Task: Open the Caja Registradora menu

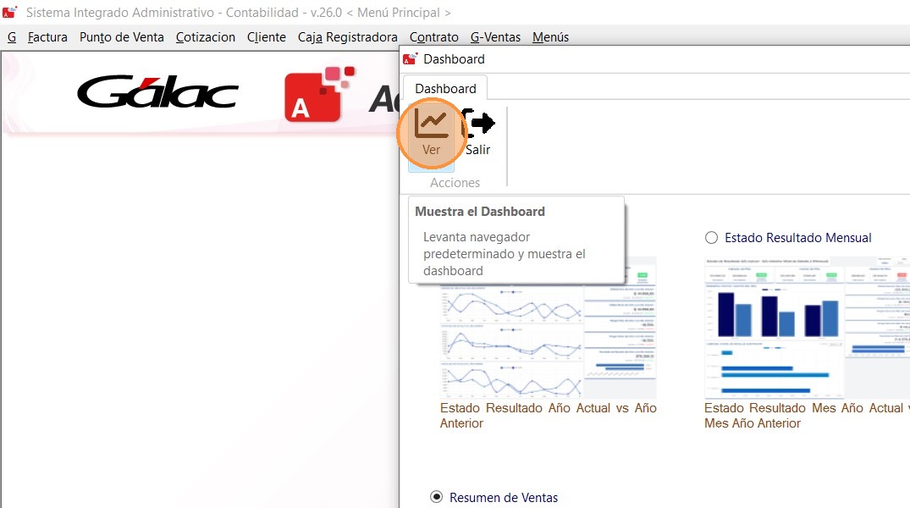Action: pyautogui.click(x=348, y=37)
